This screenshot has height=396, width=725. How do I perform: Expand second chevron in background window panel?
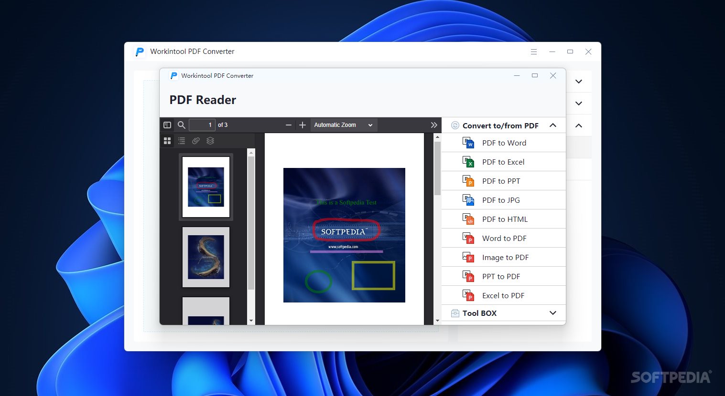[579, 104]
